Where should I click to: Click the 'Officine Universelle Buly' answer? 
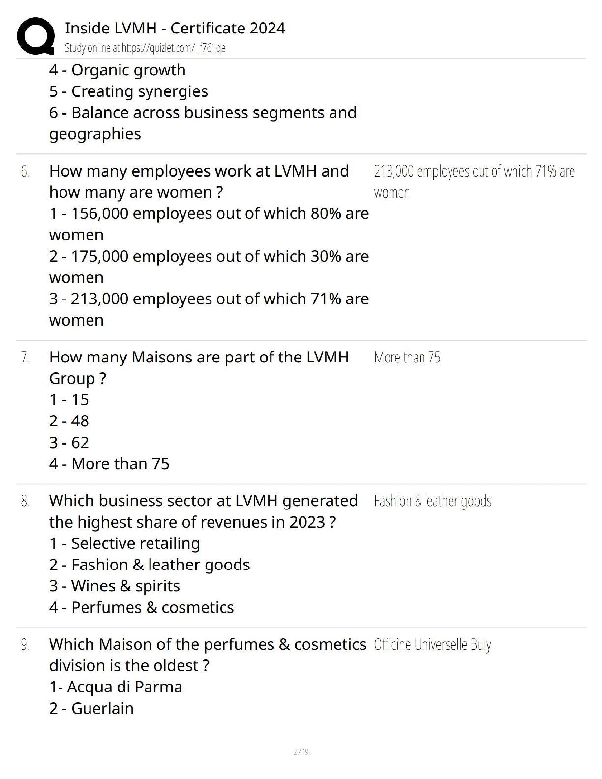[433, 645]
